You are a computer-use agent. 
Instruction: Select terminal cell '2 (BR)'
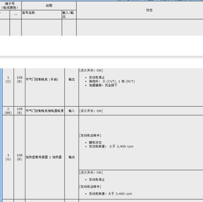8,111
